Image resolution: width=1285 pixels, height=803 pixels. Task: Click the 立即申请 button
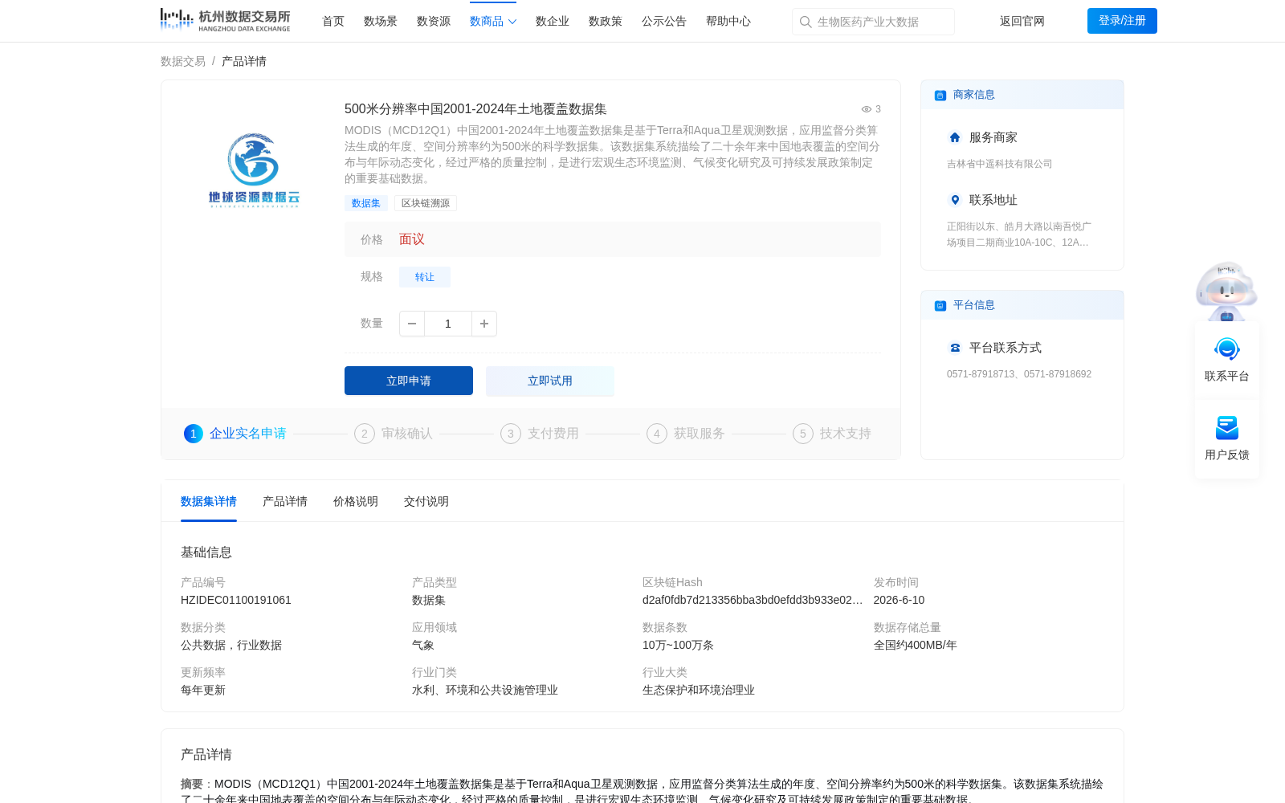point(409,381)
